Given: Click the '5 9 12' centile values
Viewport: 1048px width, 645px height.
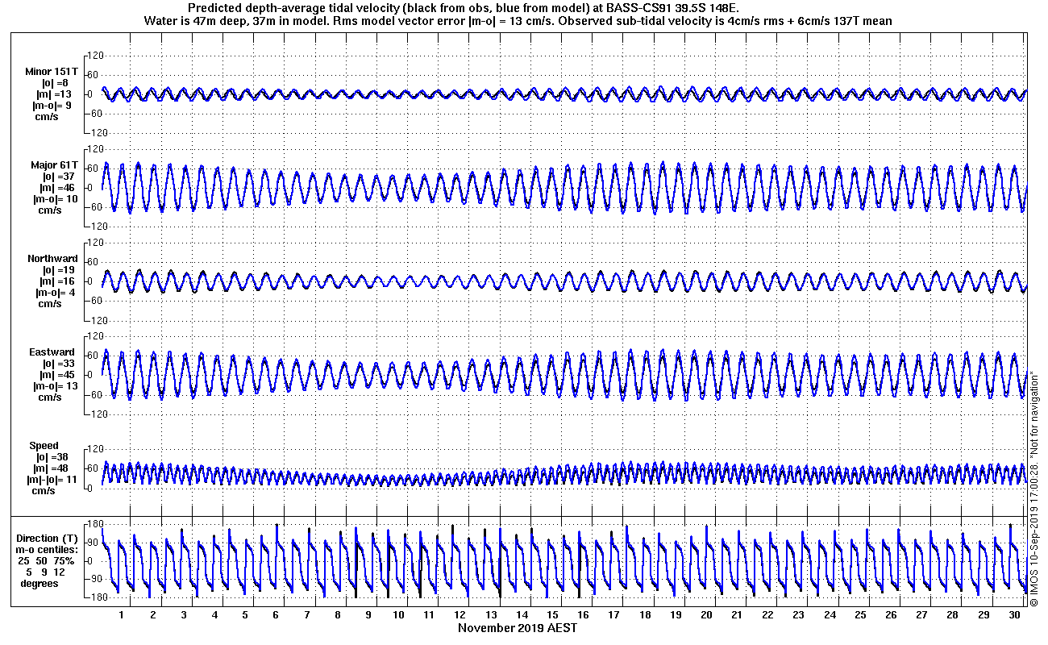Looking at the screenshot, I should click(47, 572).
